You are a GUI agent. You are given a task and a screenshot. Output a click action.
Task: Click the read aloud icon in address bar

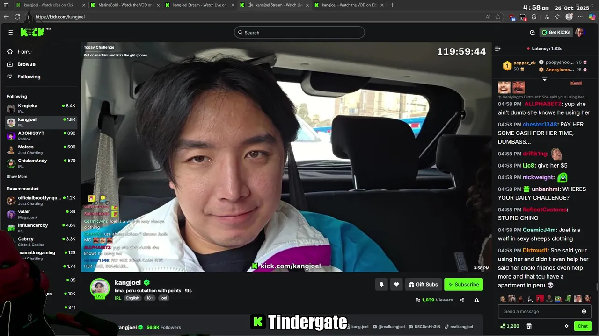click(488, 17)
